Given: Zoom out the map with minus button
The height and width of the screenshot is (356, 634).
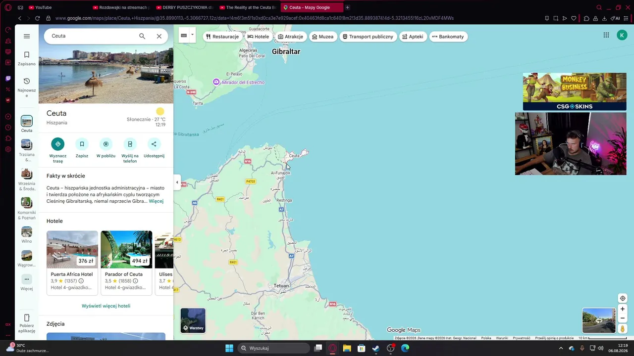Looking at the screenshot, I should pyautogui.click(x=623, y=318).
